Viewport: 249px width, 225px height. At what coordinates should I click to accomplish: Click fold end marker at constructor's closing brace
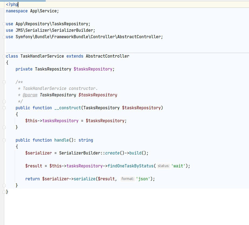tap(4, 127)
